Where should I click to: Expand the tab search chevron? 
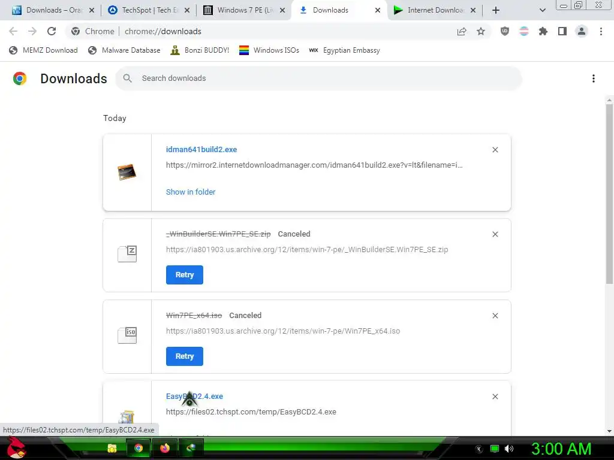[542, 10]
